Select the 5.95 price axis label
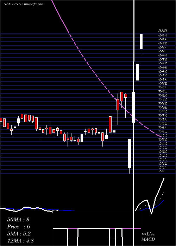The width and height of the screenshot is (176, 246). (163, 31)
